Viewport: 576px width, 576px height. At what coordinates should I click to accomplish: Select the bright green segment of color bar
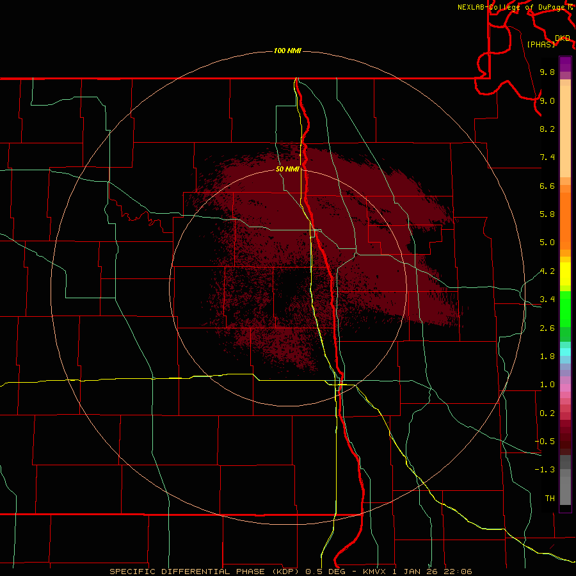[x=565, y=308]
